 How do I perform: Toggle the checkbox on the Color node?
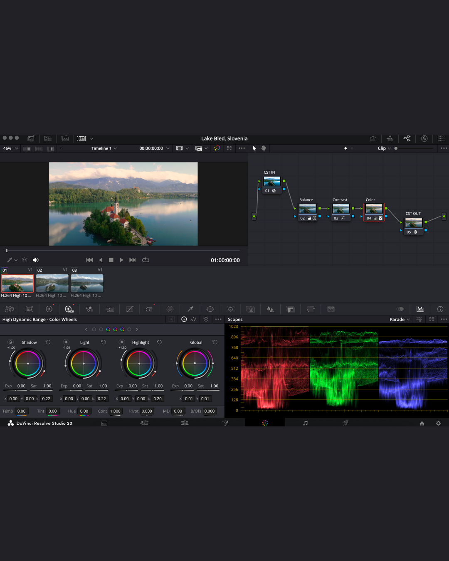pos(381,218)
